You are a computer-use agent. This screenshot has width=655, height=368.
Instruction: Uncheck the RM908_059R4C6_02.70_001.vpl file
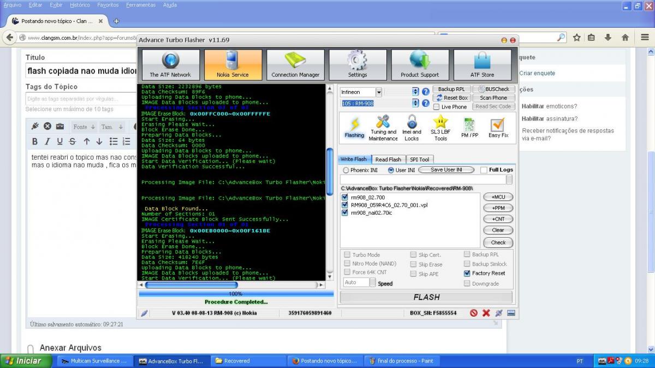[345, 205]
